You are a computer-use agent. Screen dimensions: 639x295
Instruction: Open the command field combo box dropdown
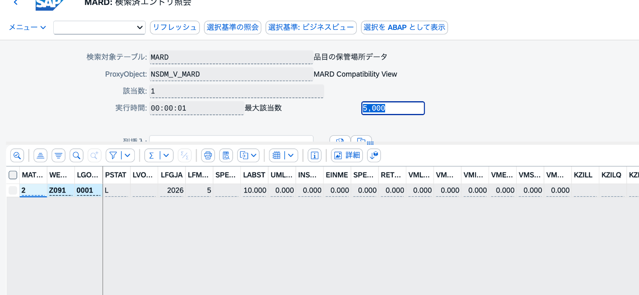pyautogui.click(x=140, y=27)
